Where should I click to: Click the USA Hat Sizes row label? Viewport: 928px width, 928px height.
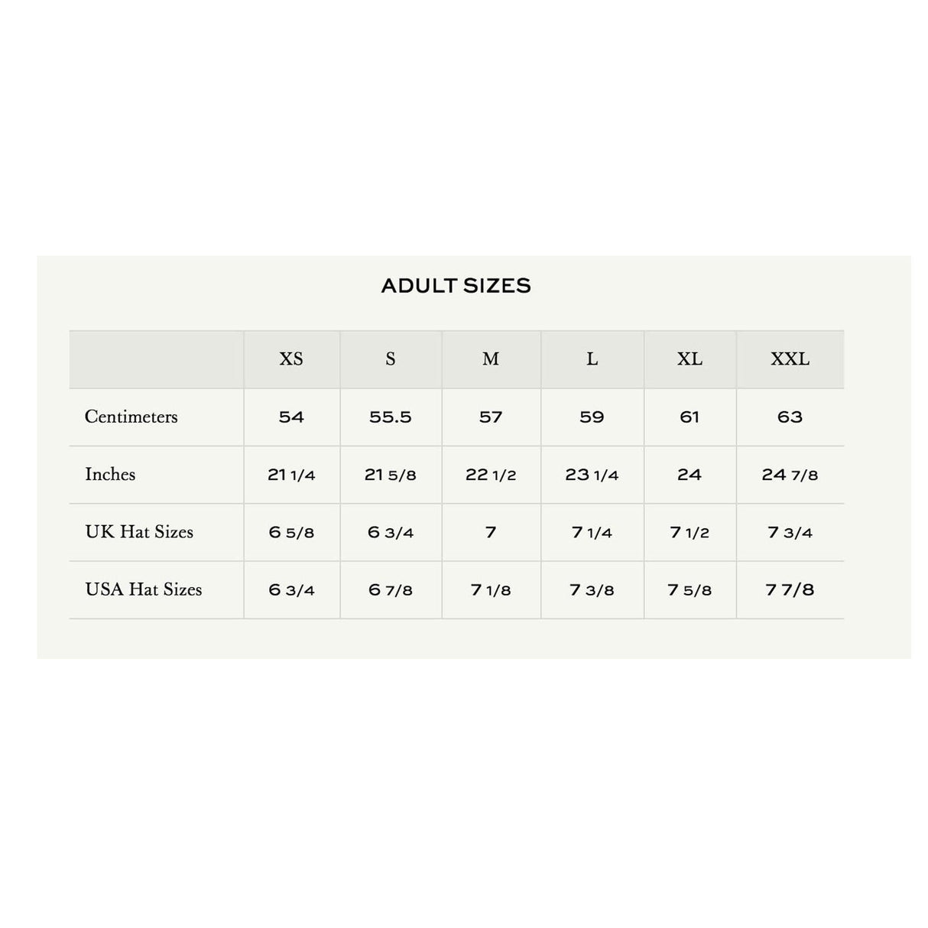[144, 589]
